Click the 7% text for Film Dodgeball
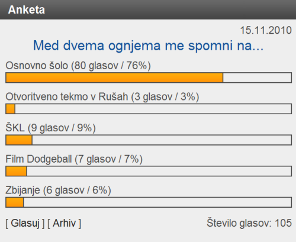The width and height of the screenshot is (296, 242). (x=131, y=159)
